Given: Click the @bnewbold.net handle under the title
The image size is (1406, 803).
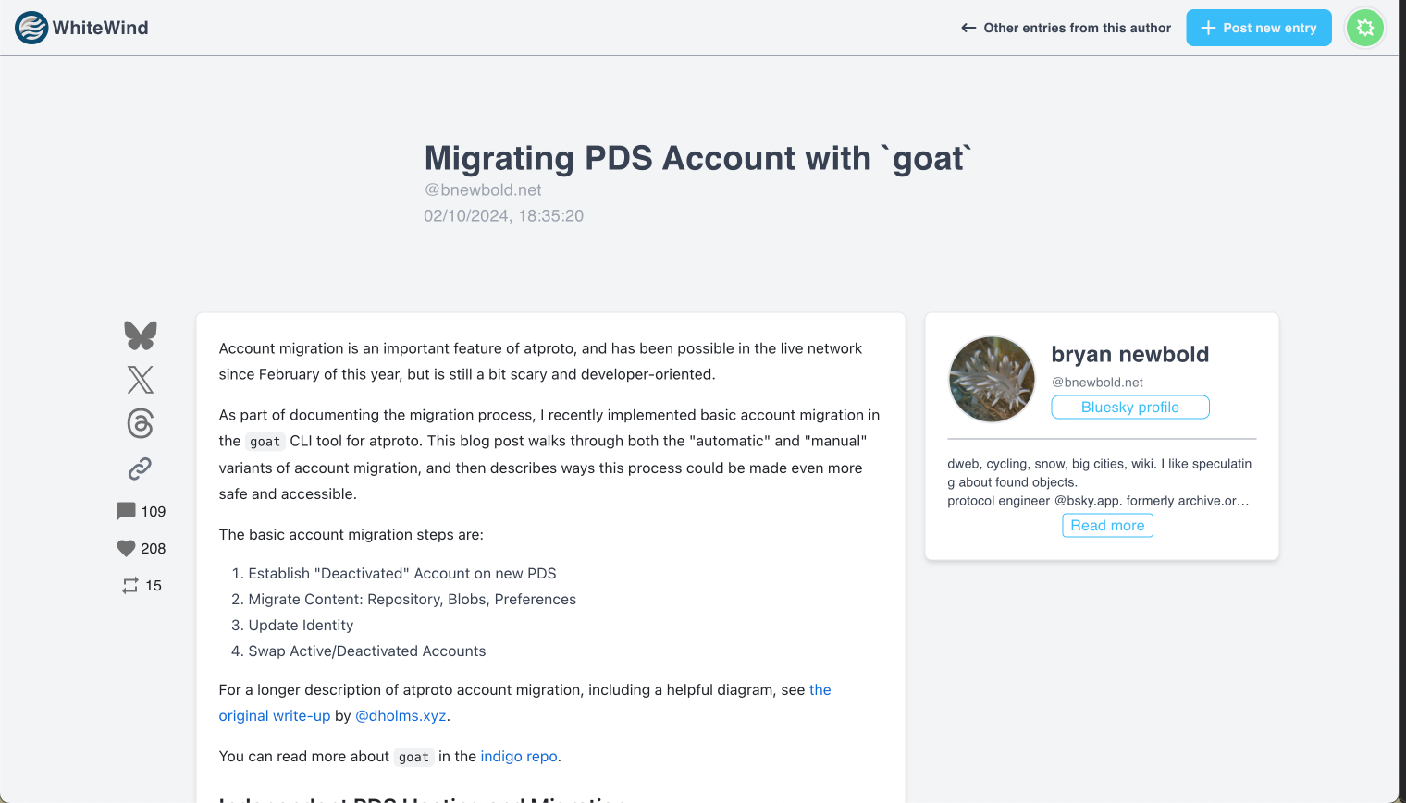Looking at the screenshot, I should click(483, 189).
